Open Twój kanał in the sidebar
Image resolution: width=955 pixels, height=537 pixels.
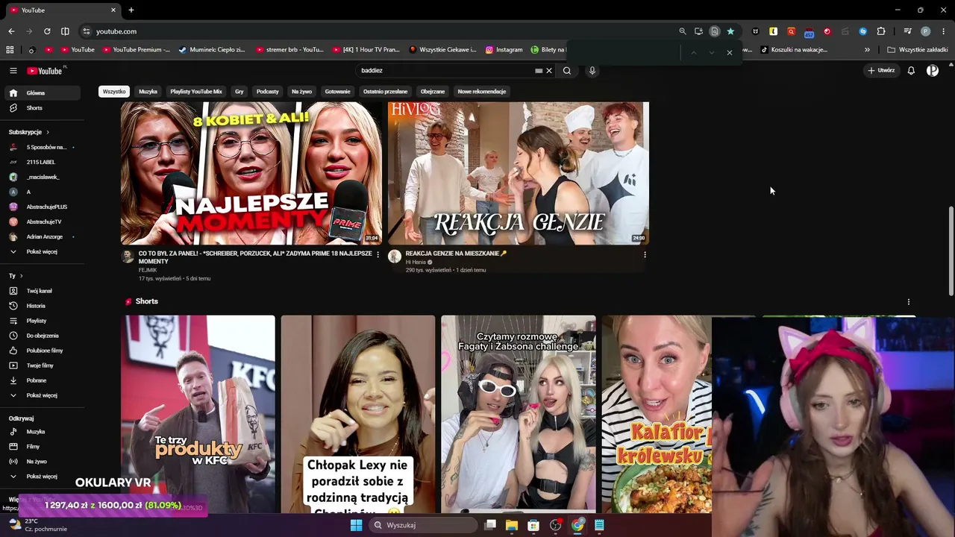point(41,291)
